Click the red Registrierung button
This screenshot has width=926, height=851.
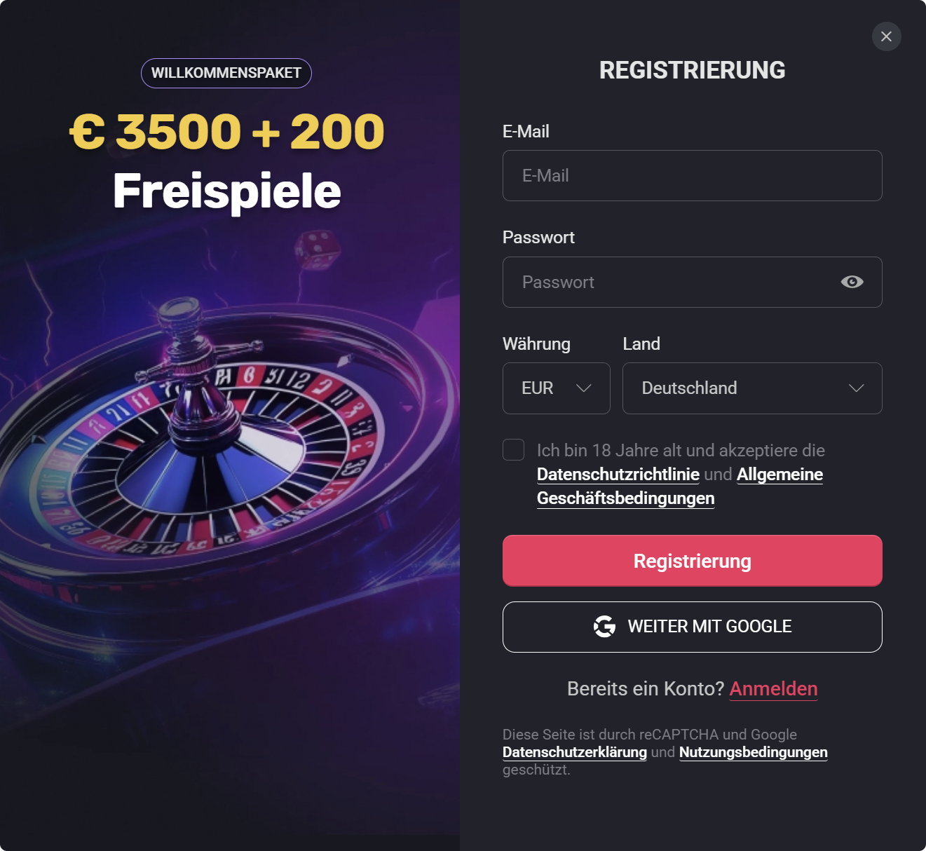pos(693,561)
